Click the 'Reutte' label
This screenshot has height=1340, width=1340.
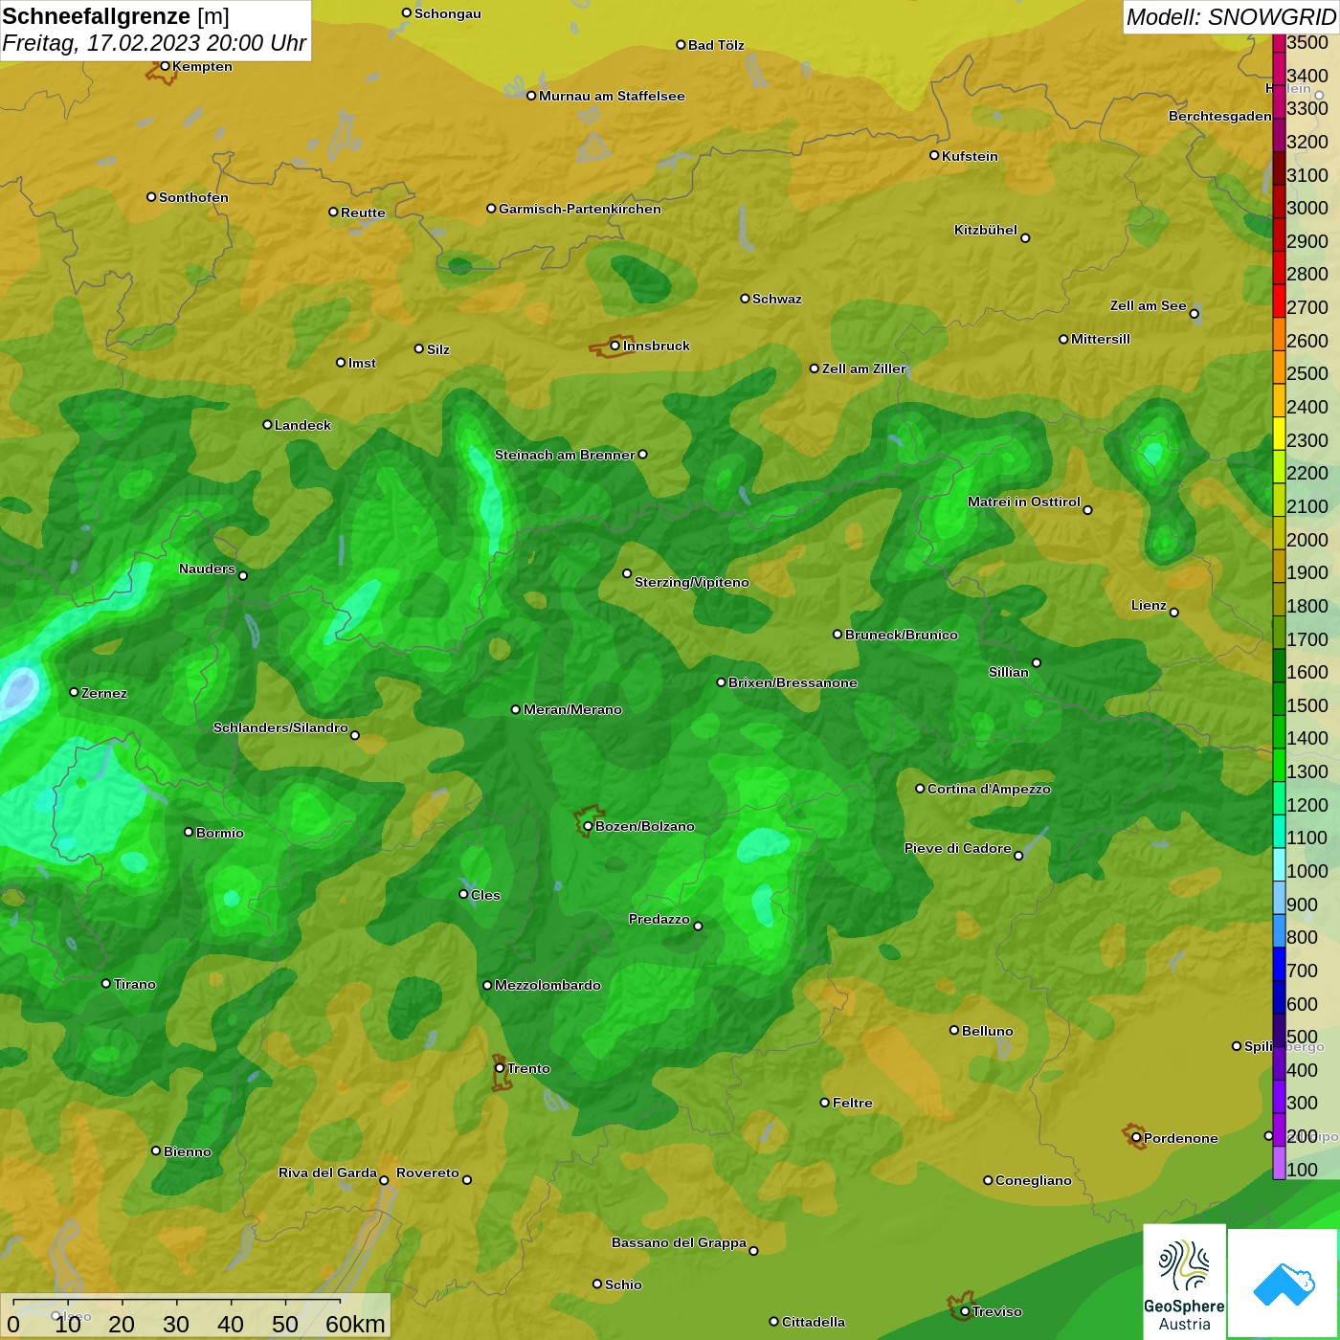pos(363,212)
